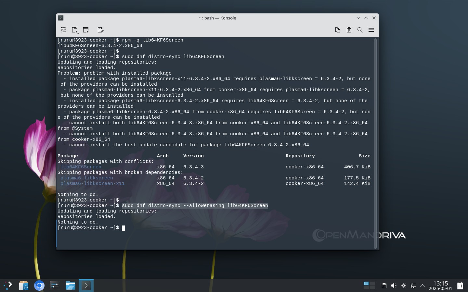Open the Find search in Konsole
Screen dimensions: 468x292
[x=360, y=30]
